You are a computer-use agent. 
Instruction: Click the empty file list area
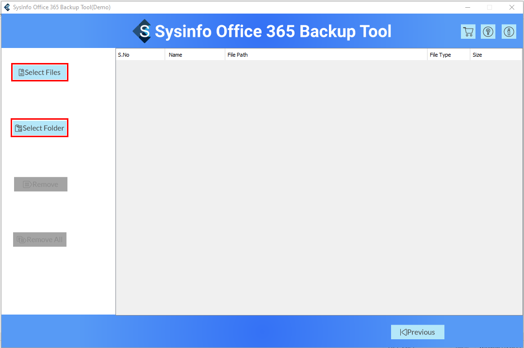click(x=319, y=187)
